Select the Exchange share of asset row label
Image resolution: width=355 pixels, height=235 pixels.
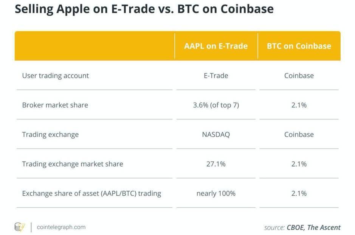pyautogui.click(x=91, y=194)
